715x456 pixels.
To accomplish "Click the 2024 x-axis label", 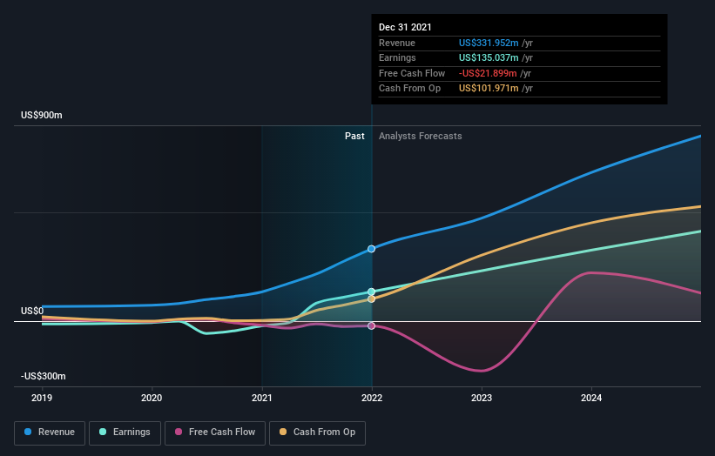I will pyautogui.click(x=591, y=399).
